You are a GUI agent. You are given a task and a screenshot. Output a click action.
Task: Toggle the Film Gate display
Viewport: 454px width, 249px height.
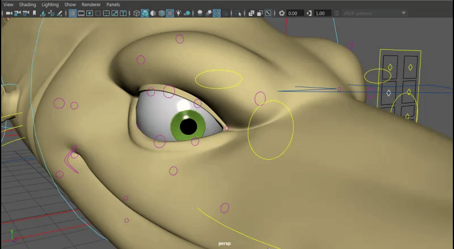coord(81,13)
